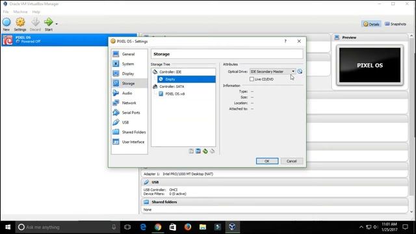
Task: Select Storage settings category
Action: click(129, 83)
